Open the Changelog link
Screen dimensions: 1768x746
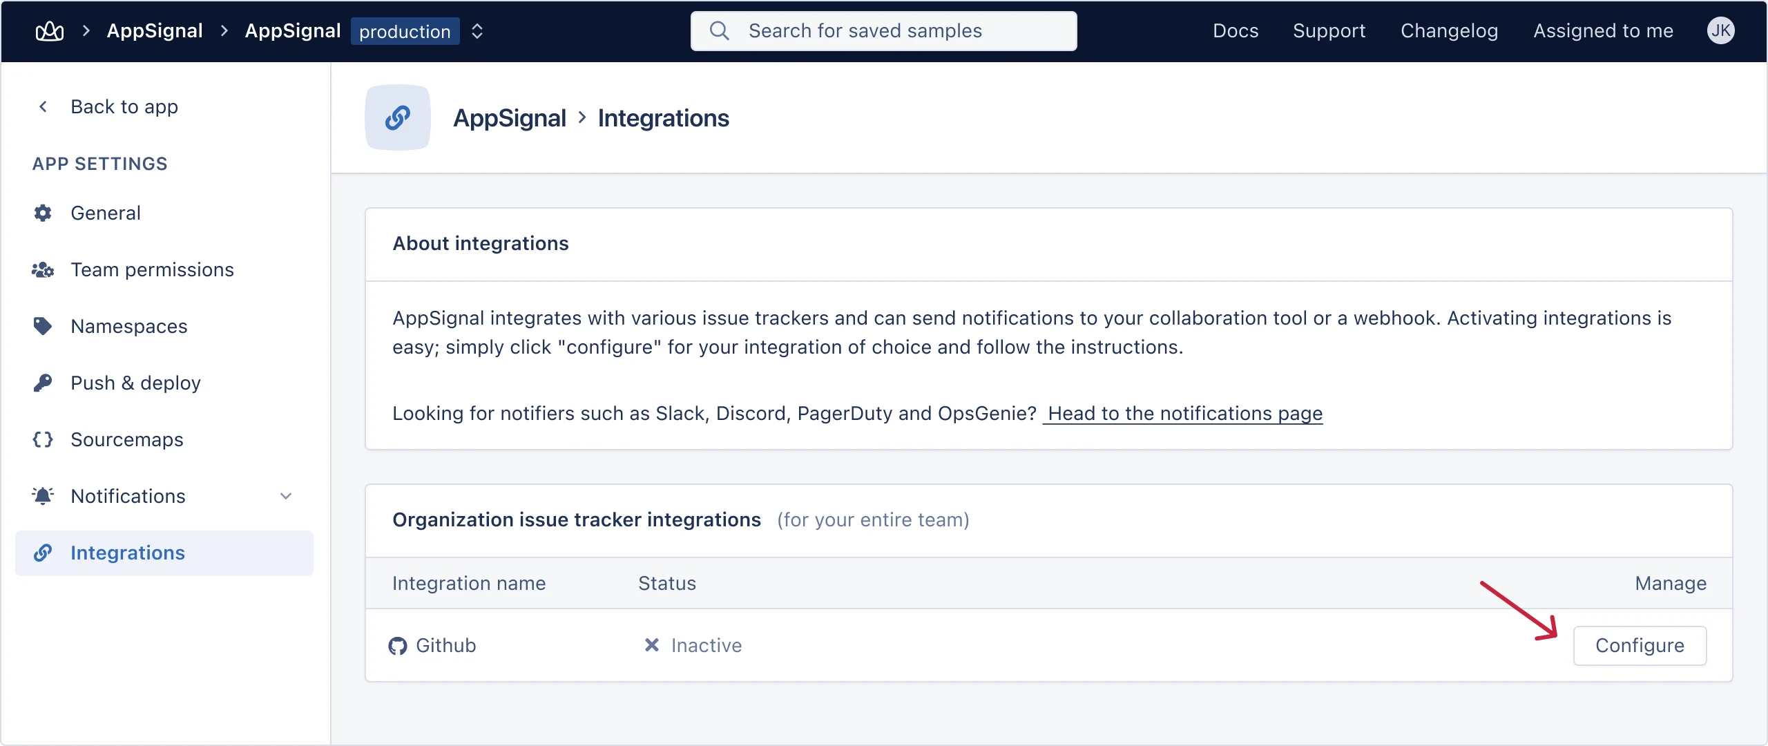[1450, 31]
